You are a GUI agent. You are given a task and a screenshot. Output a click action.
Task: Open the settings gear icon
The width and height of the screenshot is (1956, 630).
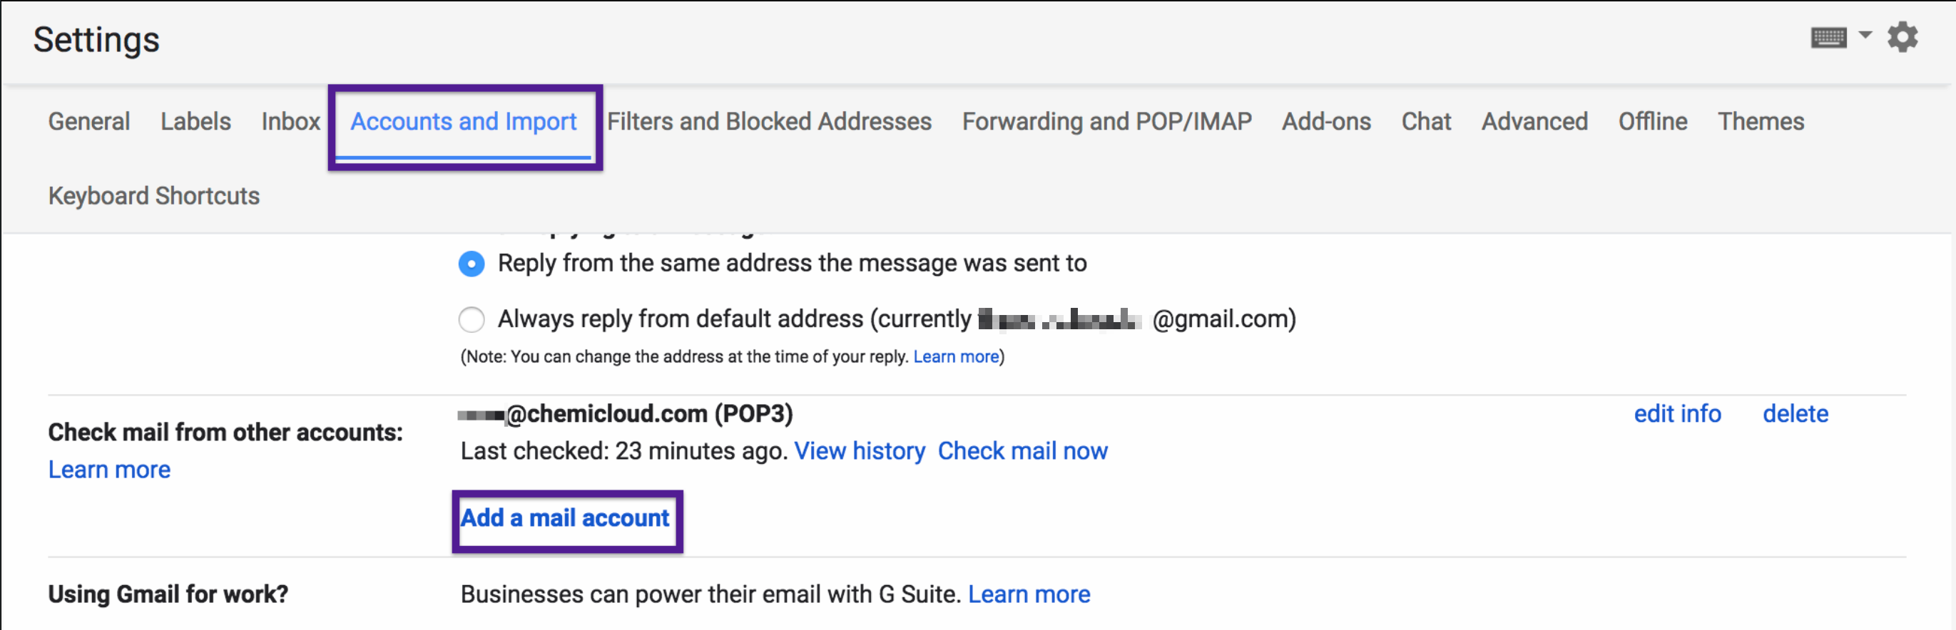(1902, 37)
